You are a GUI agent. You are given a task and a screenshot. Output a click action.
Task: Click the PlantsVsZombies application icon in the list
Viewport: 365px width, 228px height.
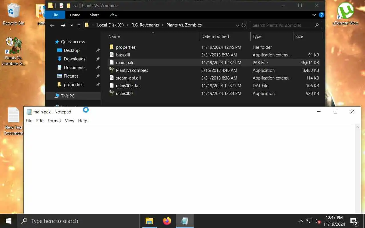(111, 70)
